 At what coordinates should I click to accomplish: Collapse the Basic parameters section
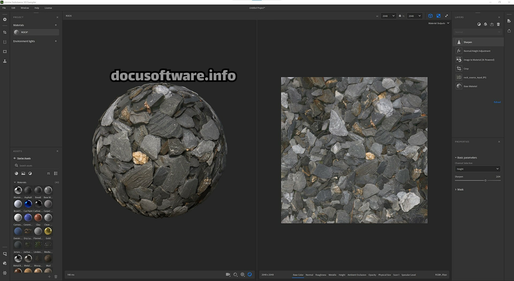[x=466, y=157]
